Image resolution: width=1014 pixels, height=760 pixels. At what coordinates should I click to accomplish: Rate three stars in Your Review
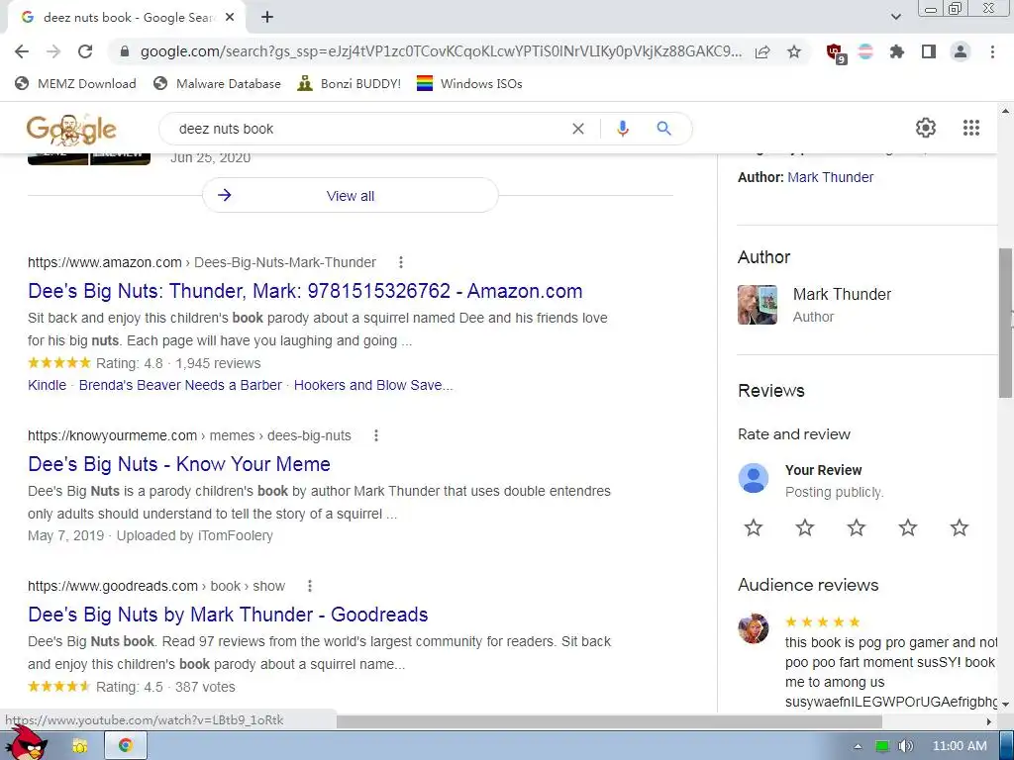point(857,528)
